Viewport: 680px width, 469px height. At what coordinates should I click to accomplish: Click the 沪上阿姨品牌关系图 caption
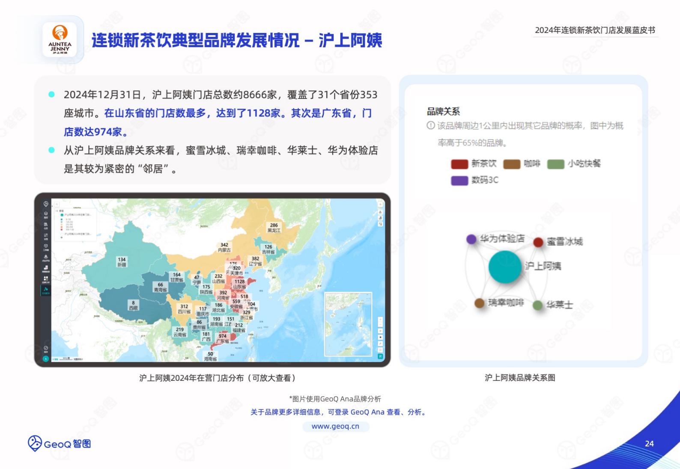coord(520,377)
